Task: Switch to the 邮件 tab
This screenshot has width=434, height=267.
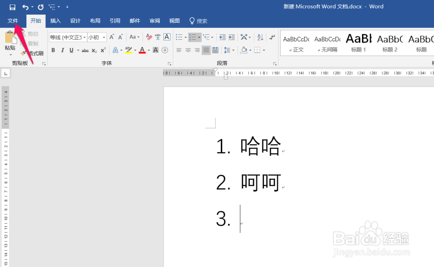Action: coord(135,21)
